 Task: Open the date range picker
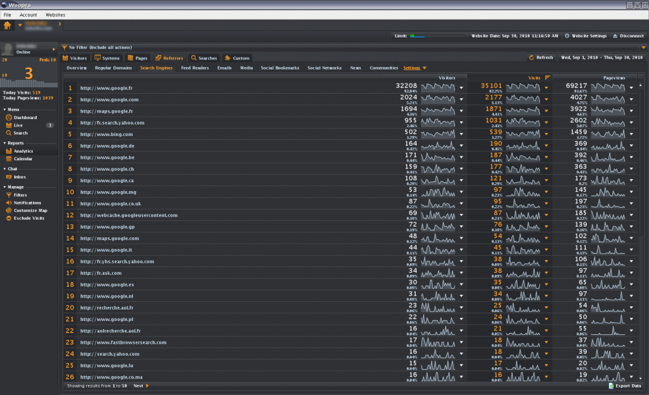602,58
